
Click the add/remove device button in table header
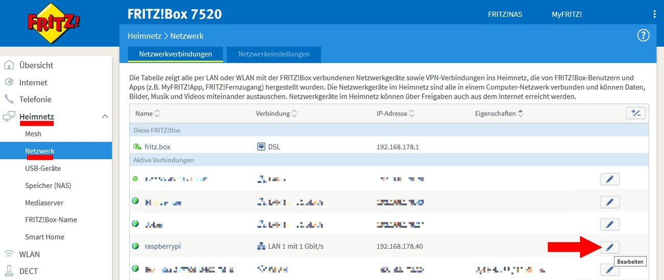point(636,113)
